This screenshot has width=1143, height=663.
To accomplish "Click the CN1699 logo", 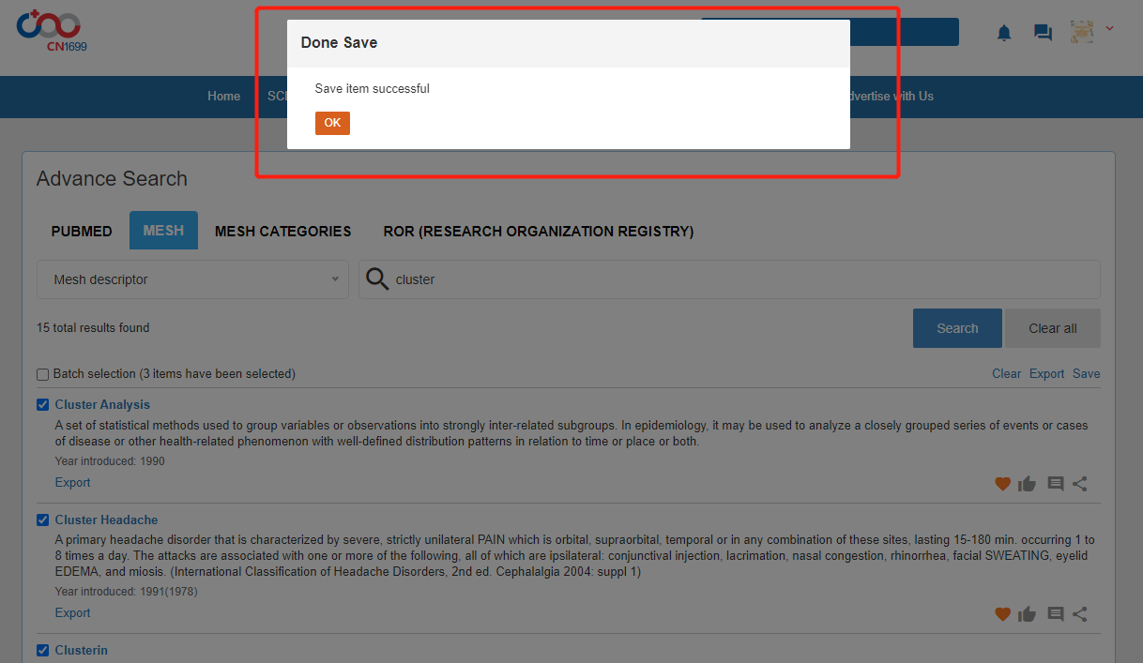I will (x=52, y=30).
